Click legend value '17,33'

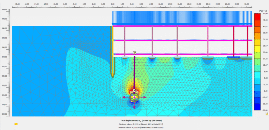click(265, 59)
